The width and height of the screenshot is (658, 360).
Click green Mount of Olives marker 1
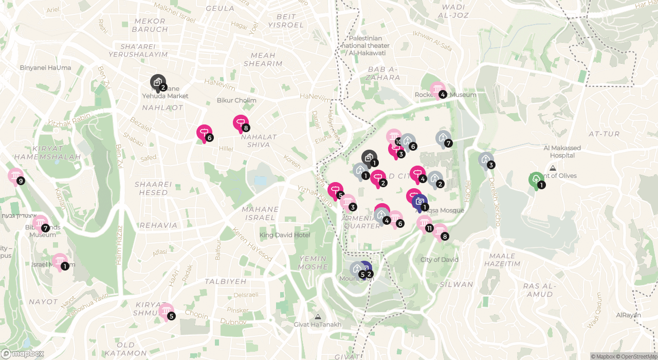pos(536,180)
